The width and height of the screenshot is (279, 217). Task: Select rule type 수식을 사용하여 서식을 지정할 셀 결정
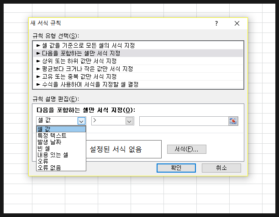coord(138,84)
